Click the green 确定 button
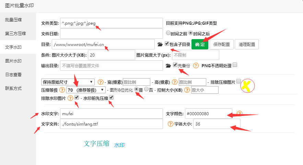Image resolution: width=303 pixels, height=165 pixels. pyautogui.click(x=200, y=44)
